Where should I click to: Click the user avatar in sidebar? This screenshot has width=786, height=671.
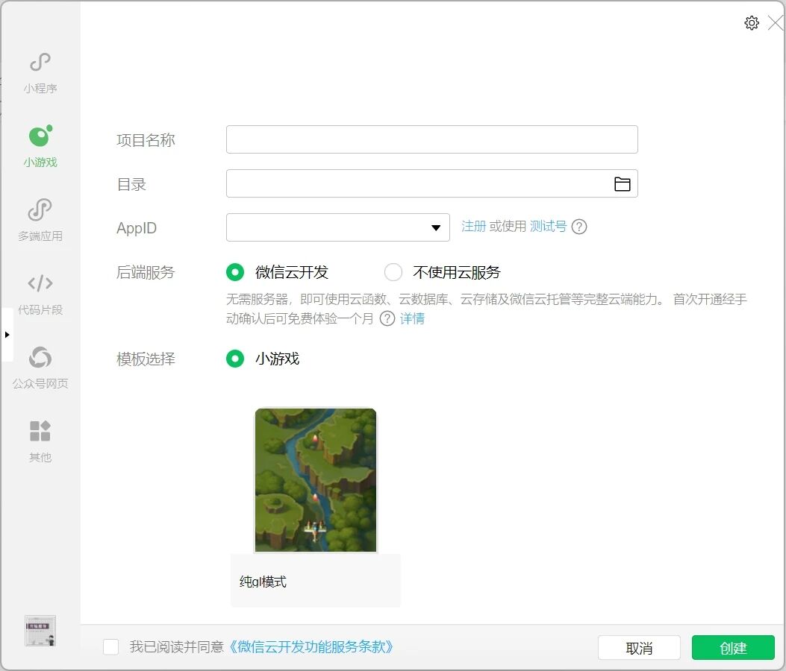click(x=40, y=631)
